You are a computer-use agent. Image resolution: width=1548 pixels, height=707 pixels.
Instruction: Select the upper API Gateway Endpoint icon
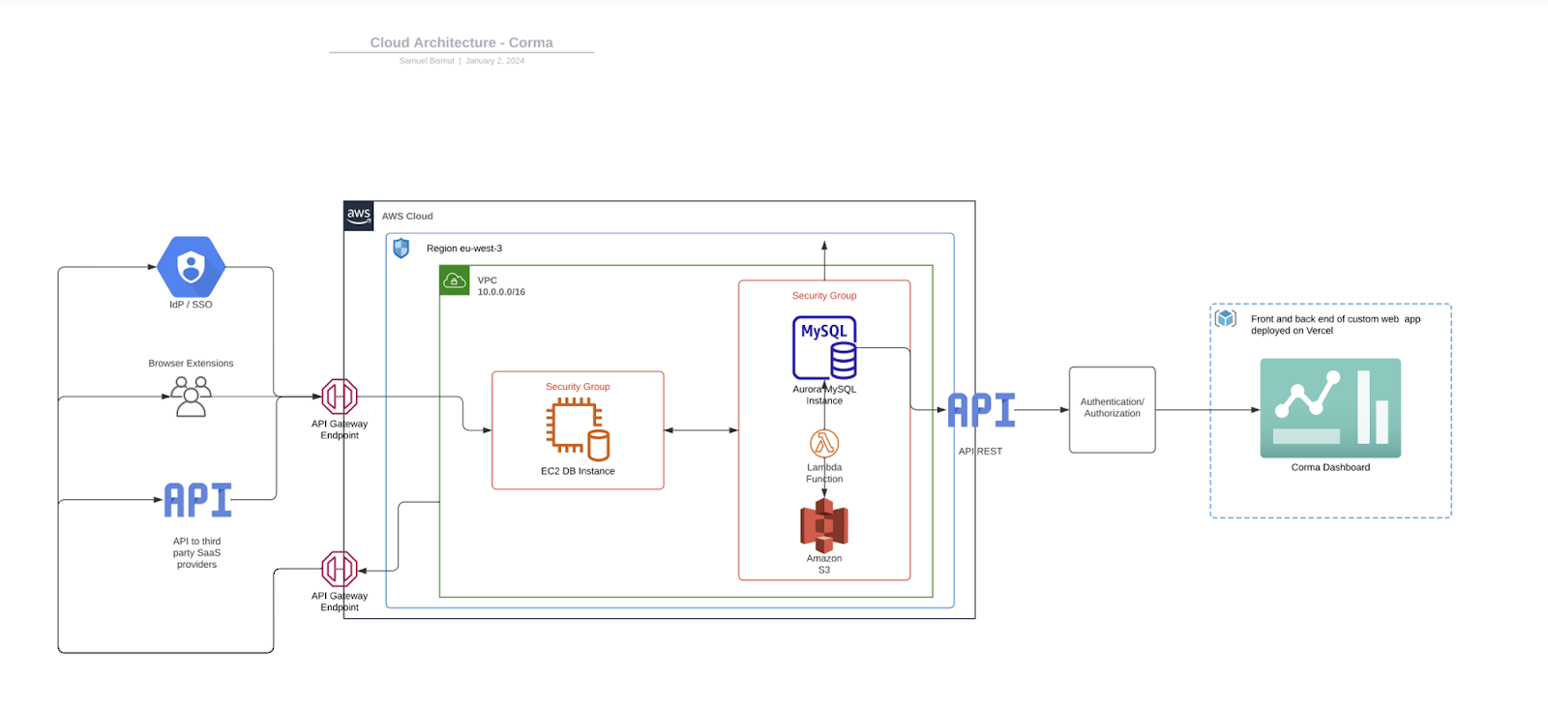point(340,397)
